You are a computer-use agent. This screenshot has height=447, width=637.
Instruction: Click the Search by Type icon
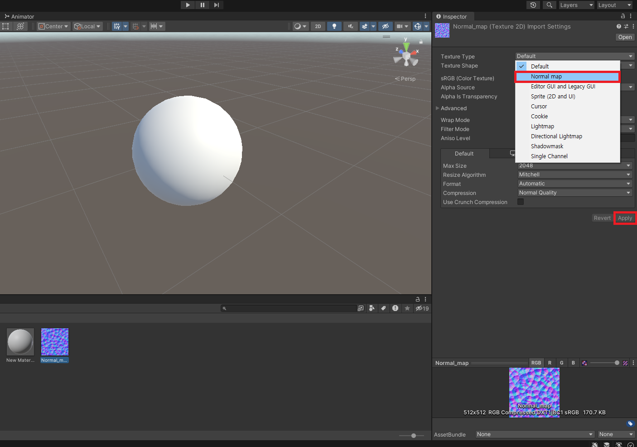(x=372, y=308)
